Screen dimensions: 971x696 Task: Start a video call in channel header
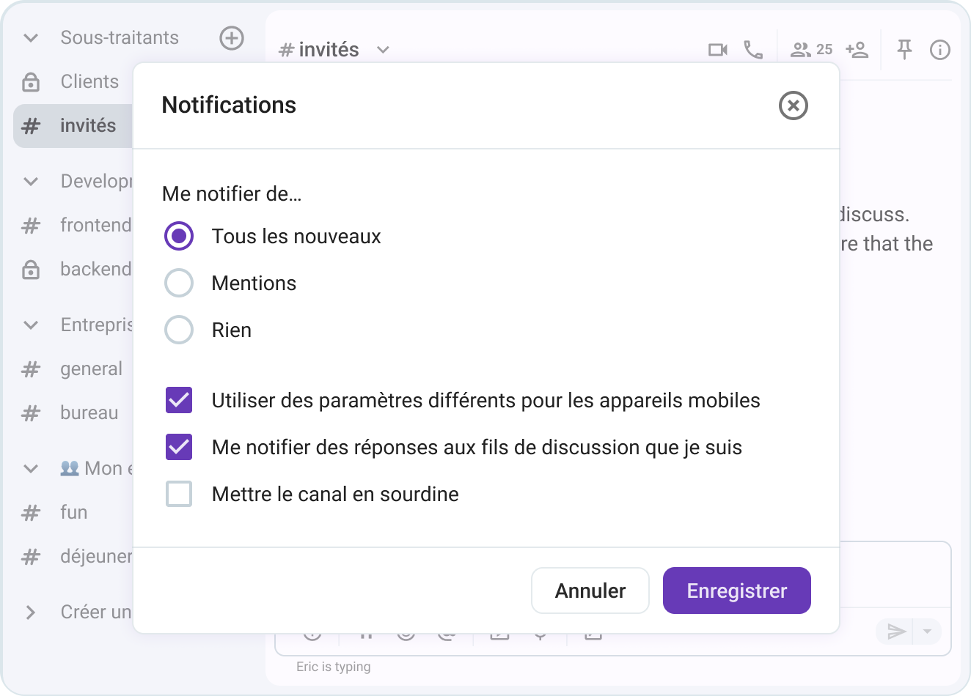[717, 50]
